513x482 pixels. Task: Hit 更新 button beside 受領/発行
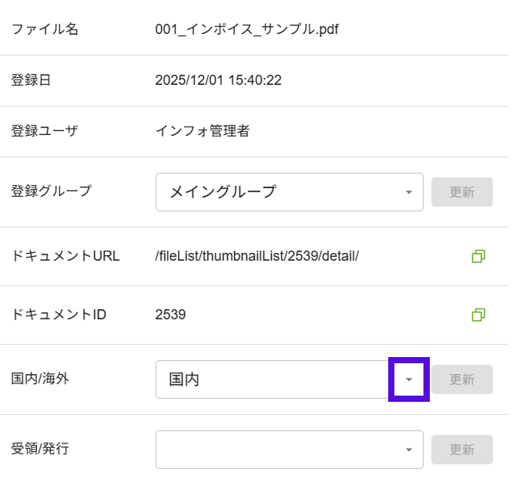pos(461,450)
